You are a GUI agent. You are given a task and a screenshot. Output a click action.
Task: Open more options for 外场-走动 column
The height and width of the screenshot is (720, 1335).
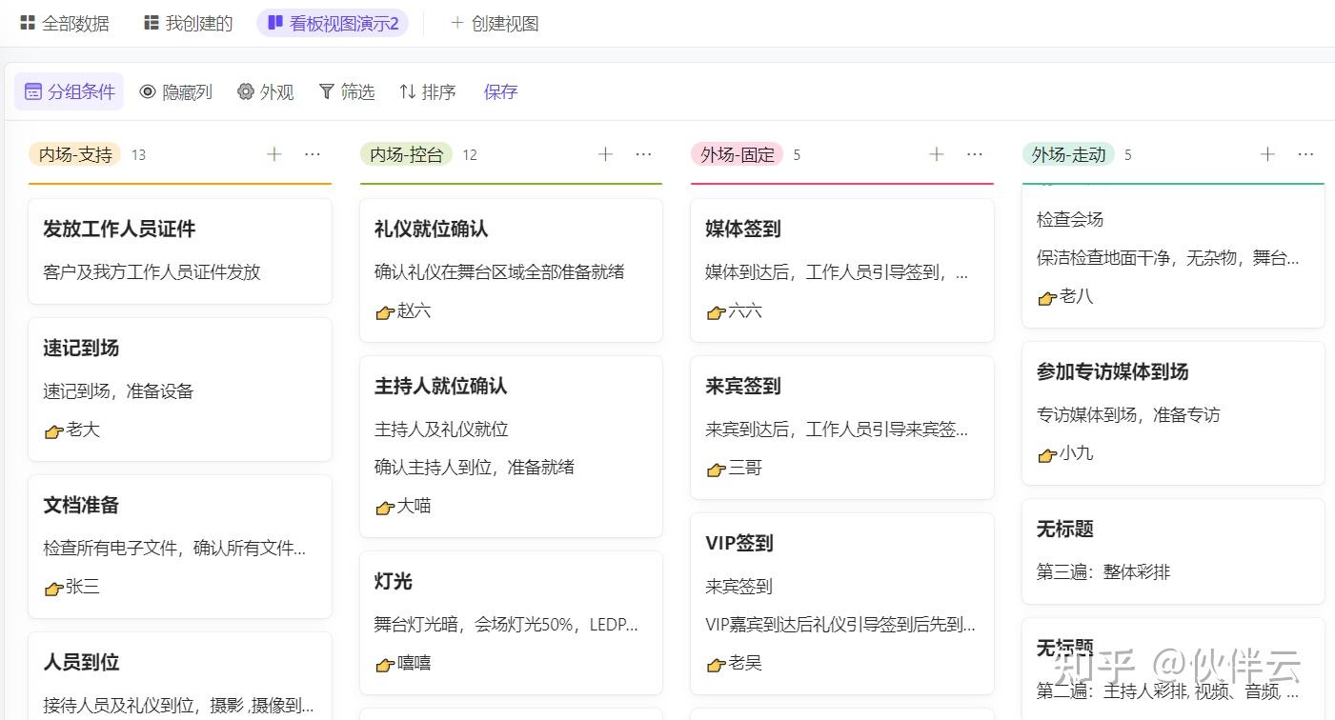pos(1305,154)
